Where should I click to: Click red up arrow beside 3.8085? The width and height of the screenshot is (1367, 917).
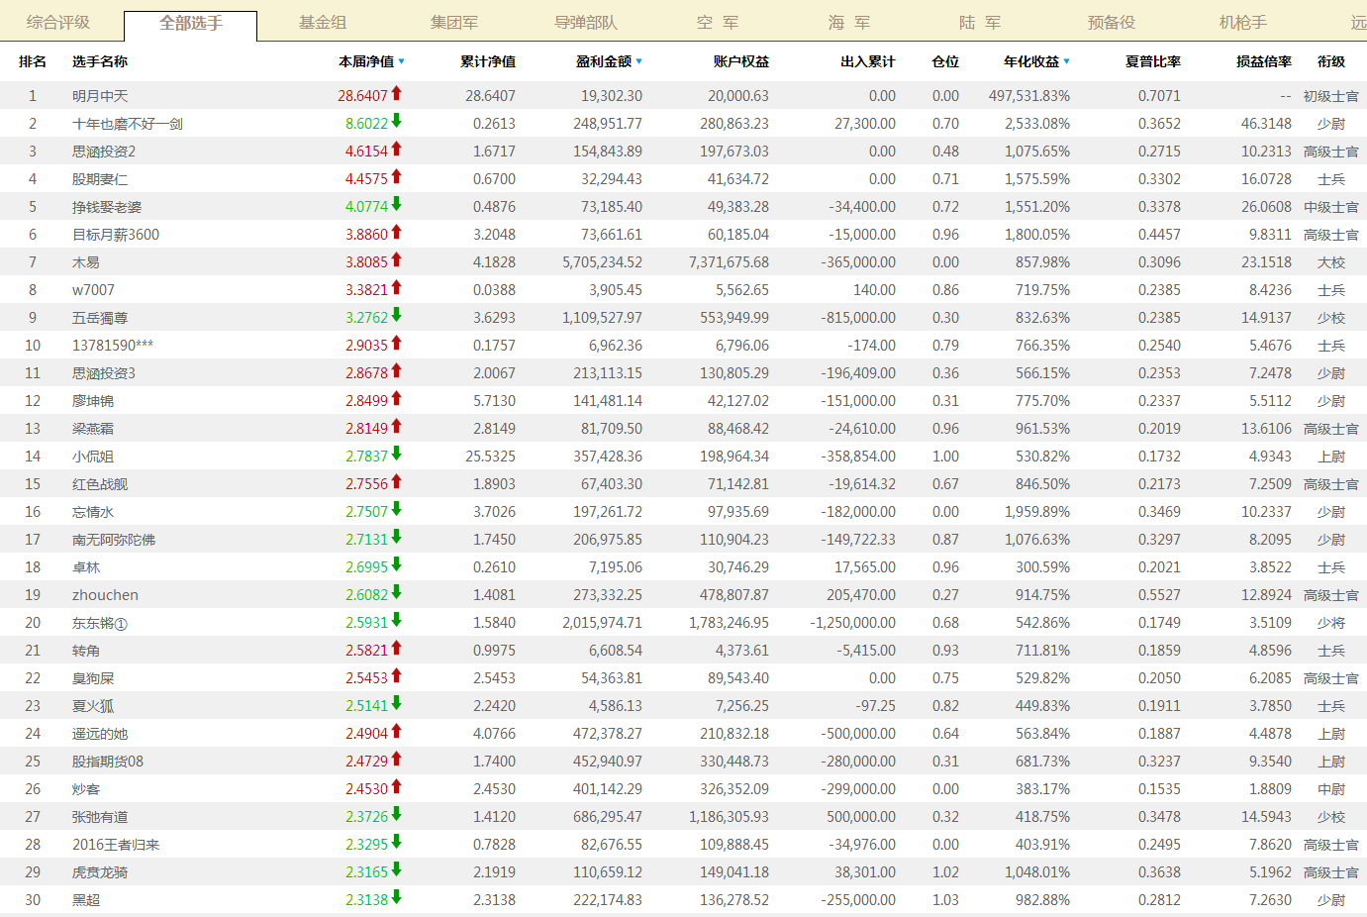[x=397, y=259]
